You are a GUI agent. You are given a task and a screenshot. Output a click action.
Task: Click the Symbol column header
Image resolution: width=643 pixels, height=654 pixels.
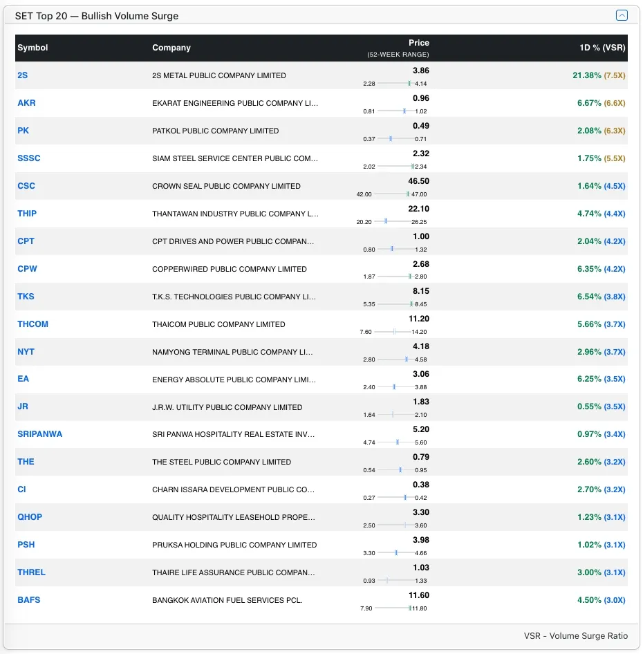click(32, 48)
